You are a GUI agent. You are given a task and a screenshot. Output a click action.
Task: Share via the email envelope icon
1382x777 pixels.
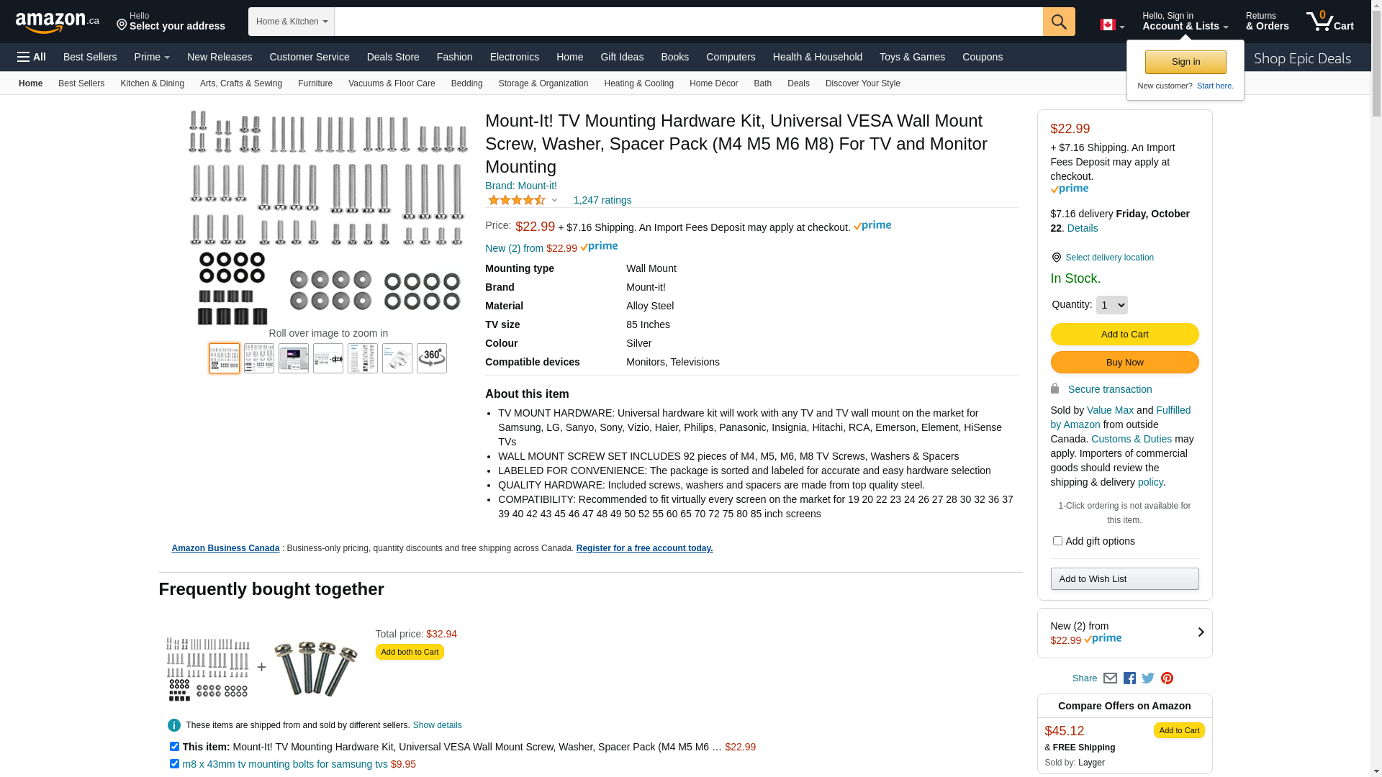pyautogui.click(x=1110, y=678)
